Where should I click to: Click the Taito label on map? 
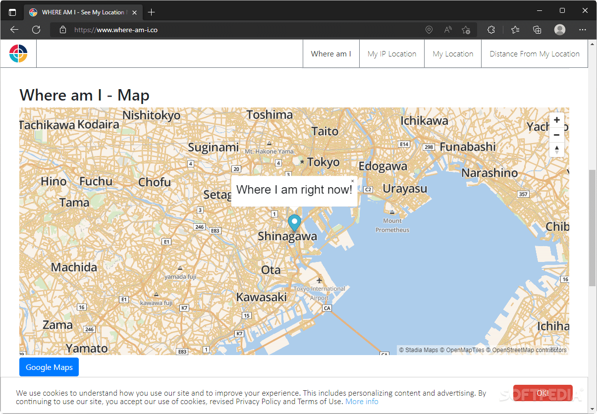325,131
